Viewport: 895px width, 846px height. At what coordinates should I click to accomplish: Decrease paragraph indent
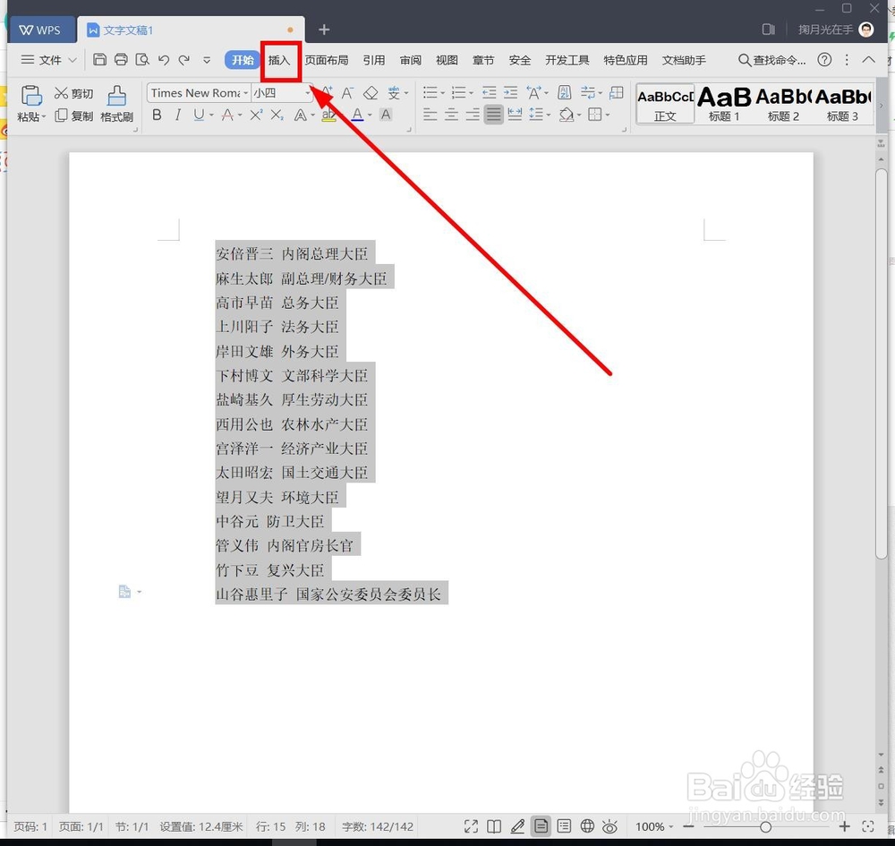click(490, 92)
